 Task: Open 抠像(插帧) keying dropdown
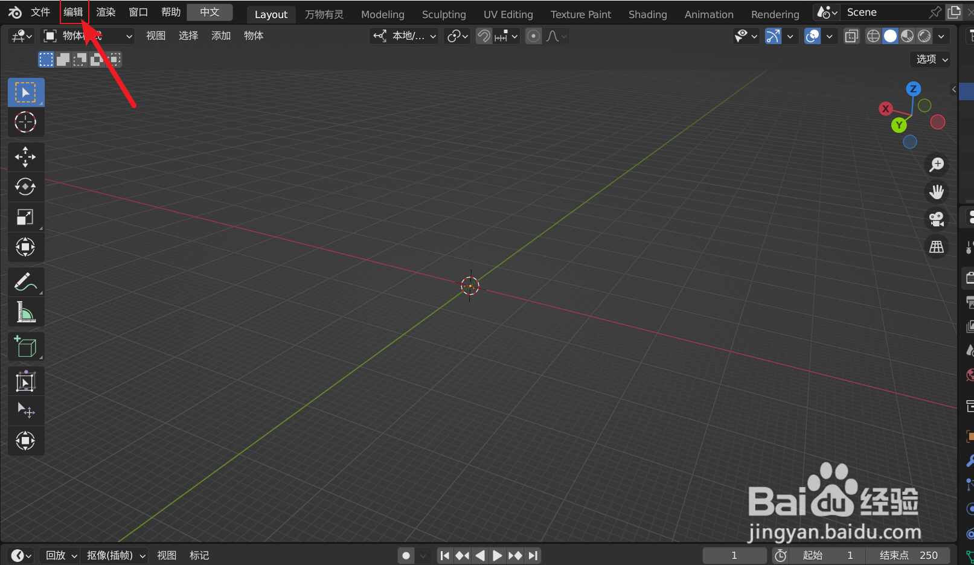click(x=116, y=555)
